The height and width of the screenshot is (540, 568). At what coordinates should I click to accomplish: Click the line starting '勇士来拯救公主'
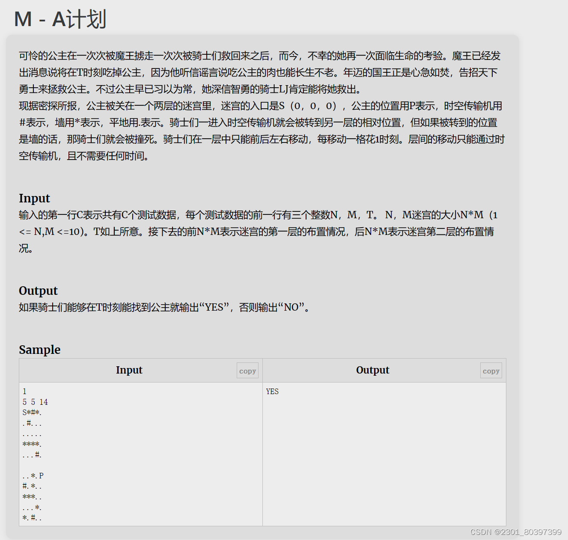pyautogui.click(x=191, y=89)
